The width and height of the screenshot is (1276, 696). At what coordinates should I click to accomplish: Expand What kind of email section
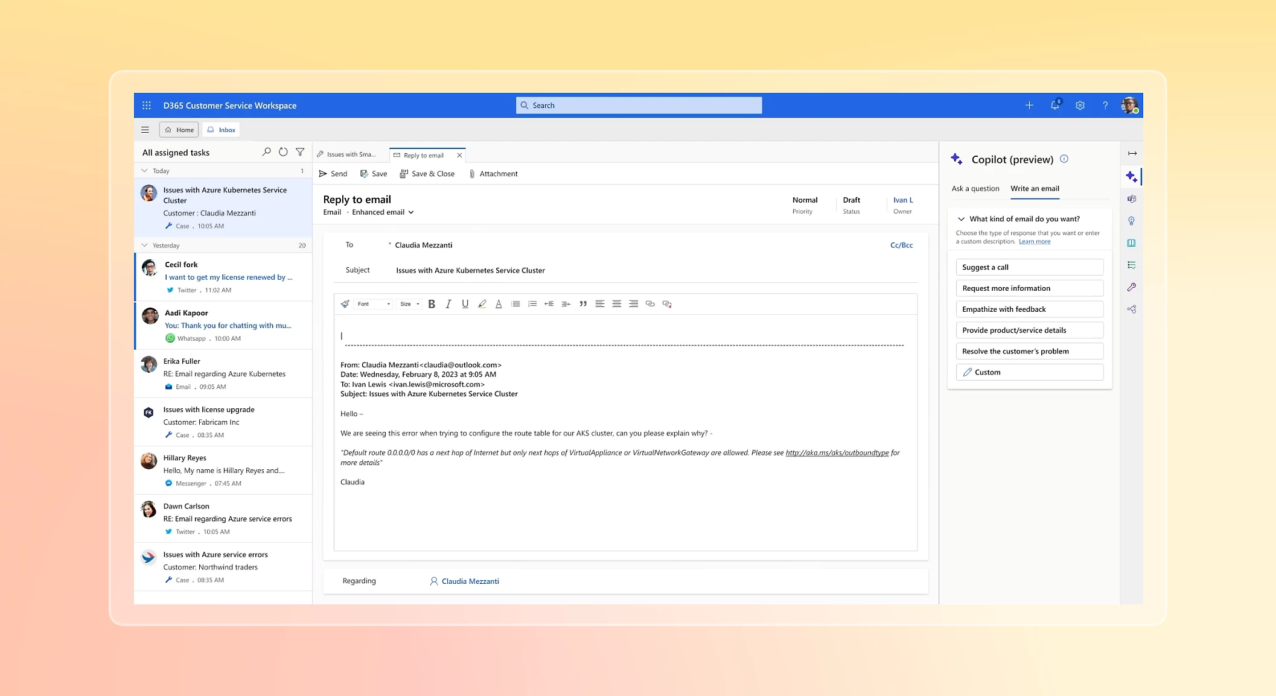(962, 218)
